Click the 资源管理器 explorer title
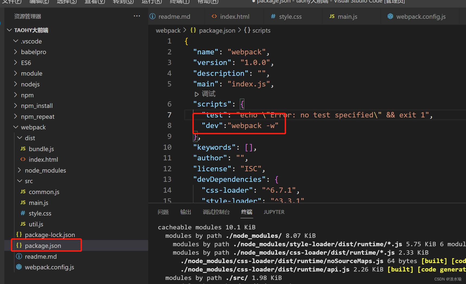Viewport: 466px width, 284px height. (28, 16)
